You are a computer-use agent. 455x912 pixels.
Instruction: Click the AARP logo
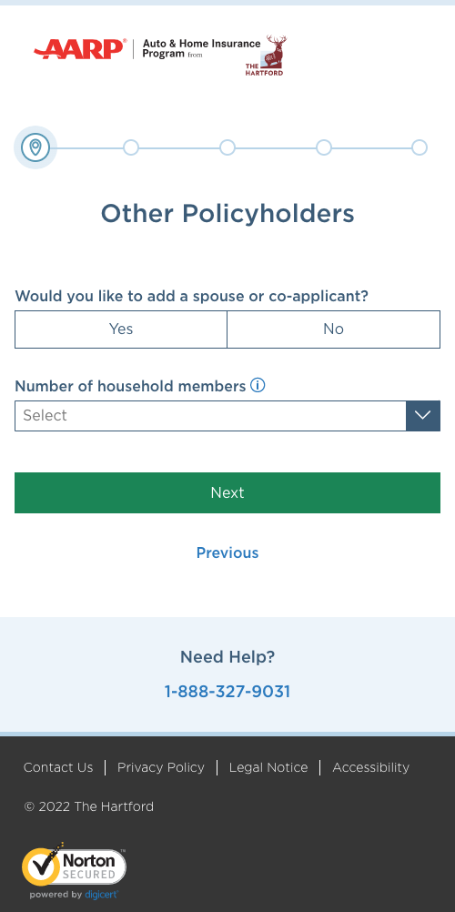pyautogui.click(x=80, y=49)
